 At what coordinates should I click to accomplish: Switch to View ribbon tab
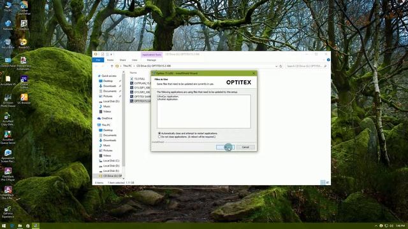[x=135, y=60]
